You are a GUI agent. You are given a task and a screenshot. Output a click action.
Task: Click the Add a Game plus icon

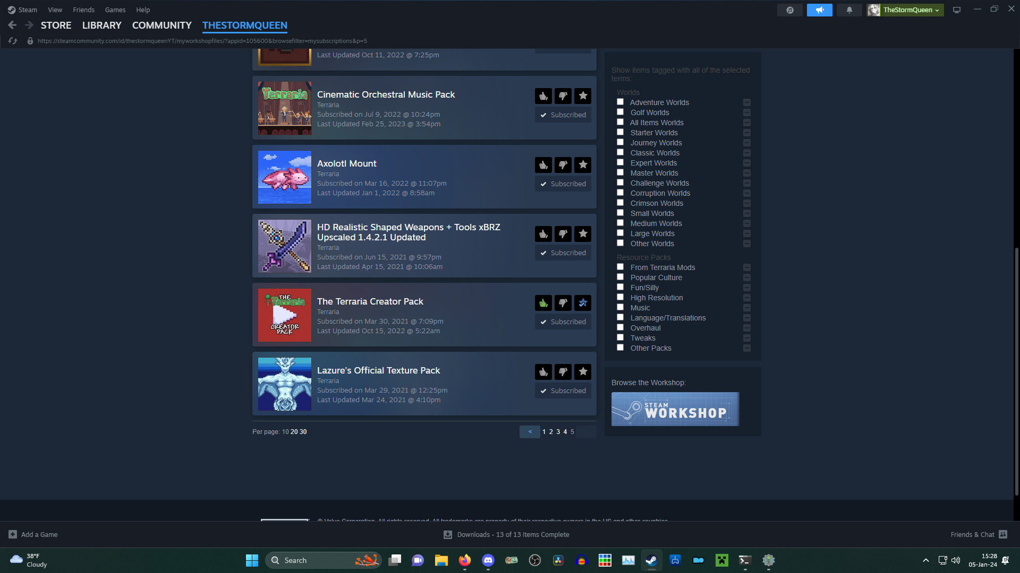(13, 534)
